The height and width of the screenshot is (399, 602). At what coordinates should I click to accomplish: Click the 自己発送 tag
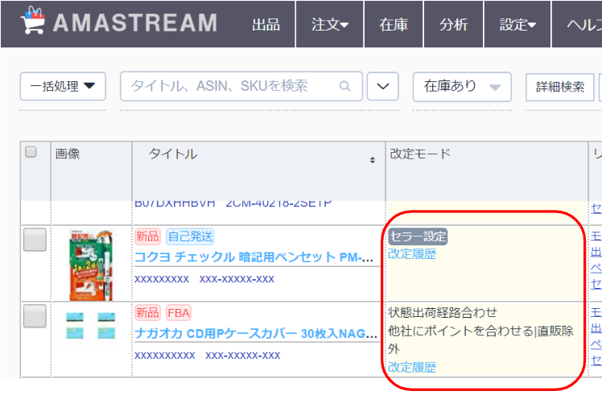pyautogui.click(x=190, y=237)
